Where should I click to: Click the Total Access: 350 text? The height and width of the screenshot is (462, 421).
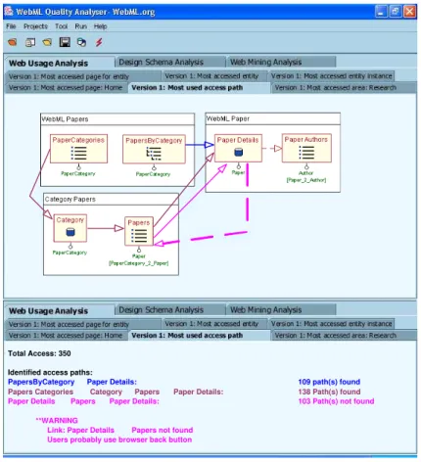tap(39, 353)
